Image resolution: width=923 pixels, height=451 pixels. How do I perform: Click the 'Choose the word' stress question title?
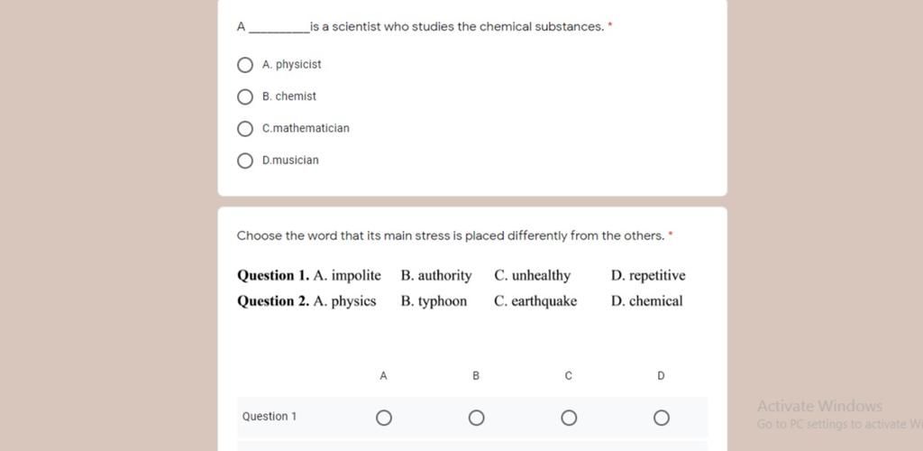tap(451, 236)
